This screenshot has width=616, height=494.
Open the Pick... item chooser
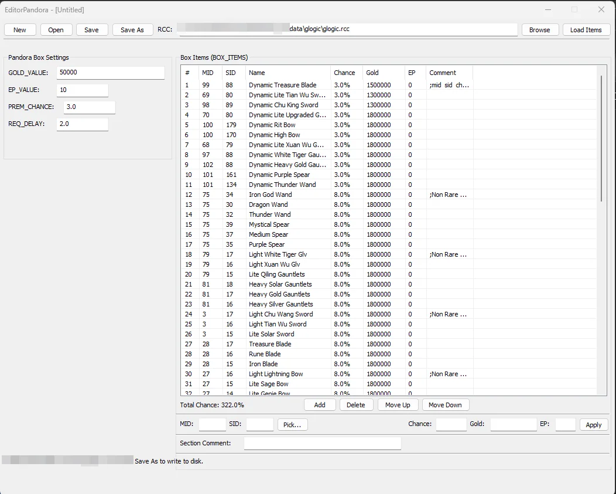[x=292, y=425]
